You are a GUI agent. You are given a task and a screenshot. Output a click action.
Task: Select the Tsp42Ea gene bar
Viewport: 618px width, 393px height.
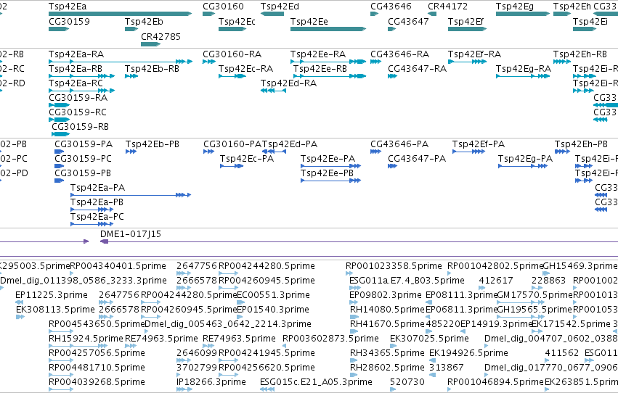tap(121, 14)
